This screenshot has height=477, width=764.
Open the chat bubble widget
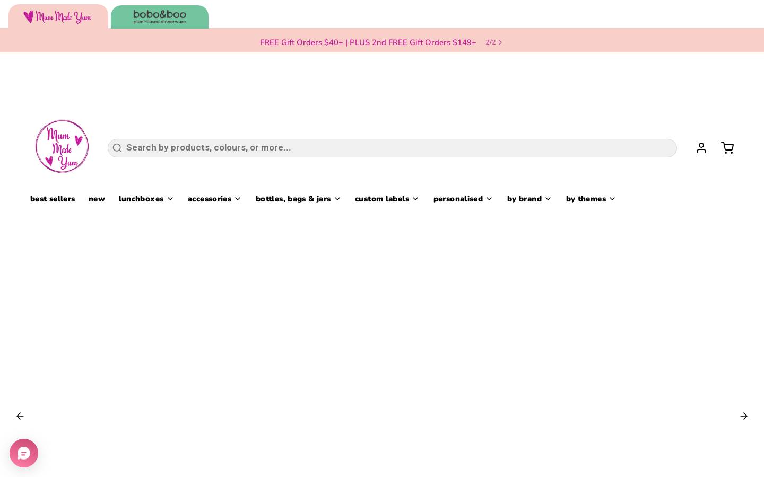tap(24, 453)
